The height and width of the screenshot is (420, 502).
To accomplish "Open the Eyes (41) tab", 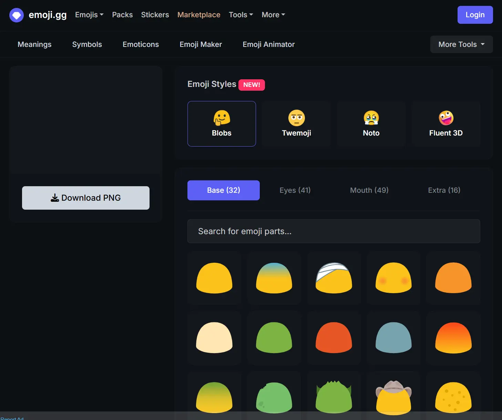I will (x=295, y=190).
